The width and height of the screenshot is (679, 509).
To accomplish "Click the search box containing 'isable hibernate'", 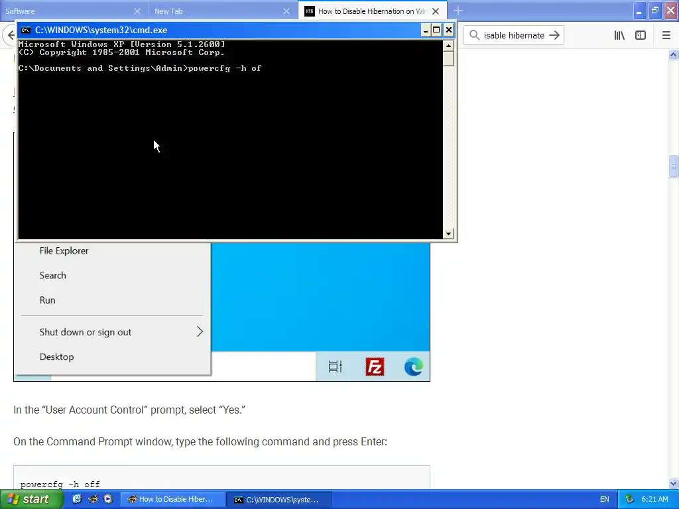I will click(x=514, y=35).
